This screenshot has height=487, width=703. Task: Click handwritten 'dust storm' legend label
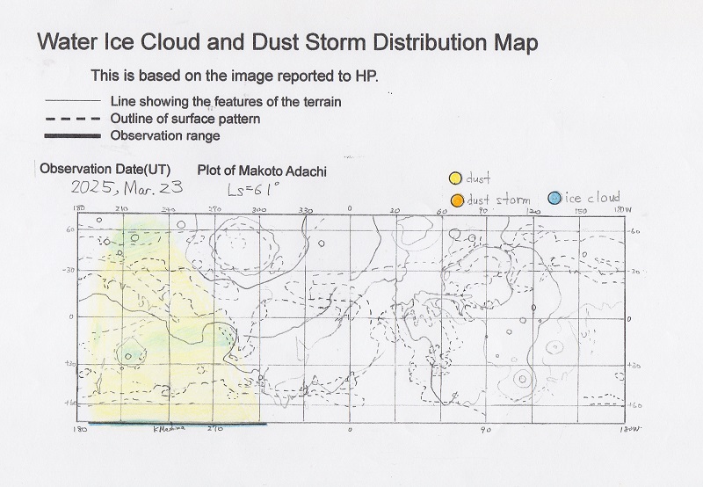coord(498,200)
